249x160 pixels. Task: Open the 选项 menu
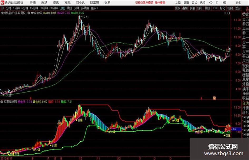point(202,3)
